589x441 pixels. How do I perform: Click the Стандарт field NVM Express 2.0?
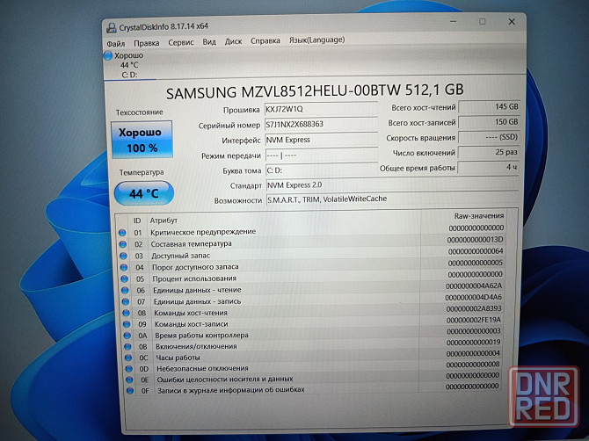(392, 185)
